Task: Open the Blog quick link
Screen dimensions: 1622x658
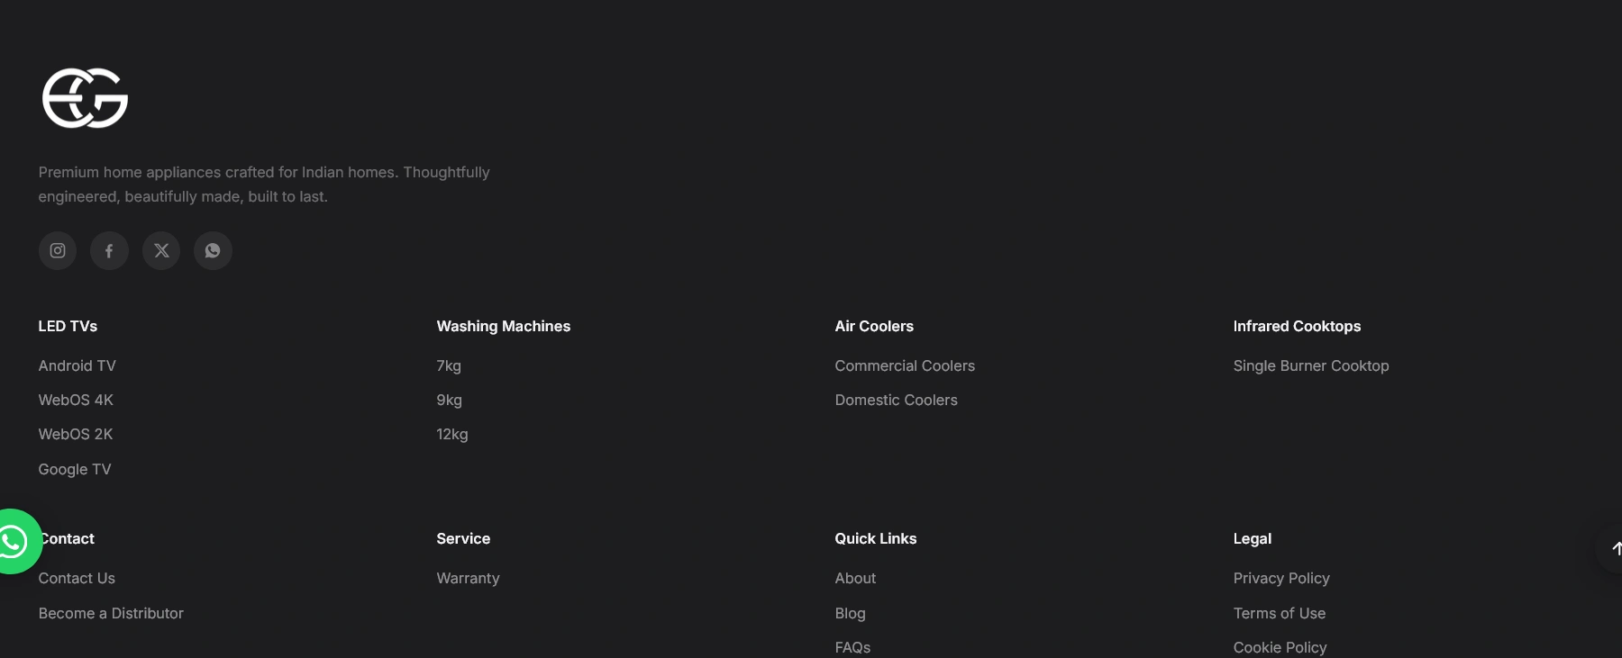Action: click(x=851, y=613)
